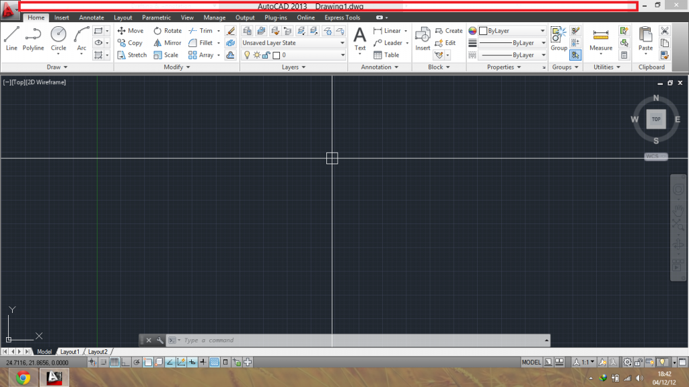689x387 pixels.
Task: Select the Arc tool
Action: (x=81, y=38)
